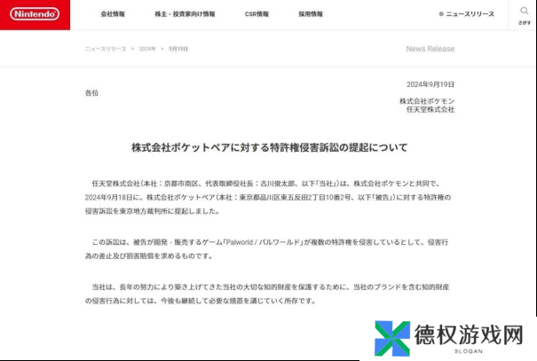Click the 2024年 breadcrumb link
The image size is (537, 361).
point(147,49)
